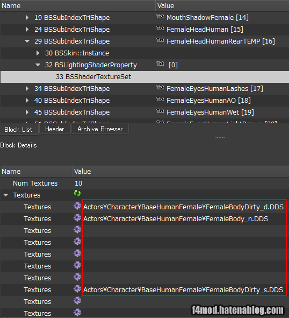
Task: Click the FemaleEyesHumanAO [18] value
Action: pos(208,101)
